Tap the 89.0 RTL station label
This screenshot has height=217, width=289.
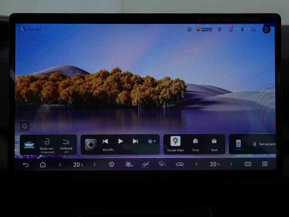click(108, 150)
